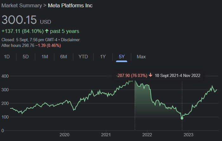Open the Market Summary breadcrumb link

click(22, 6)
